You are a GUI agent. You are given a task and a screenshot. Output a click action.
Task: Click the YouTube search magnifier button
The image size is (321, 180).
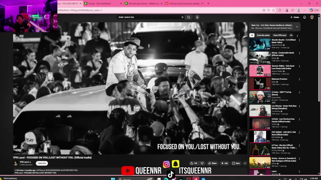189,17
